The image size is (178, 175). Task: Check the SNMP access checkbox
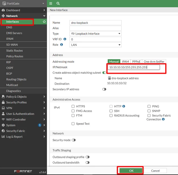[x=149, y=111]
